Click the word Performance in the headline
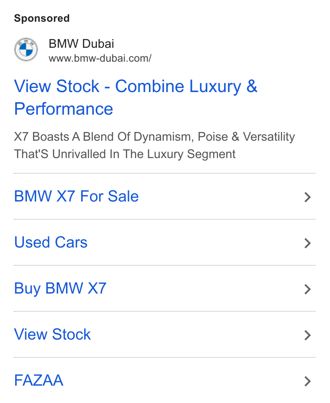This screenshot has height=403, width=330. (x=63, y=109)
